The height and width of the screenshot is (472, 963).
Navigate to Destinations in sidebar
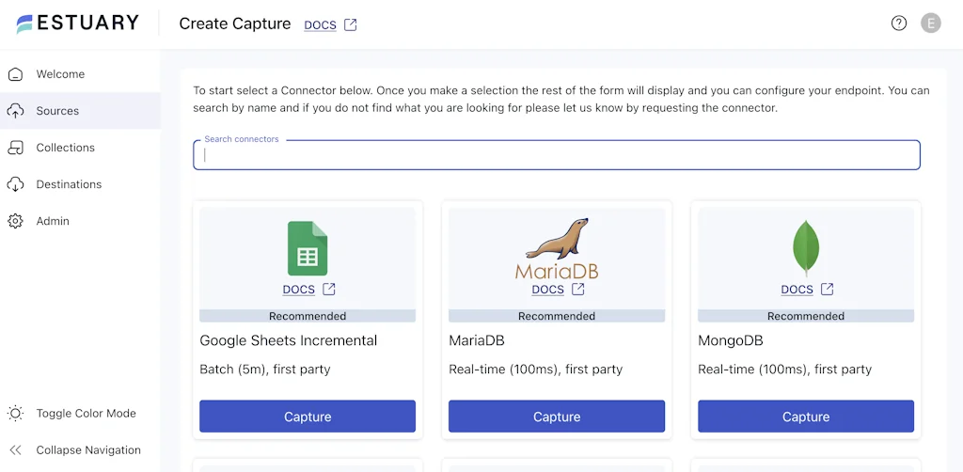(69, 184)
